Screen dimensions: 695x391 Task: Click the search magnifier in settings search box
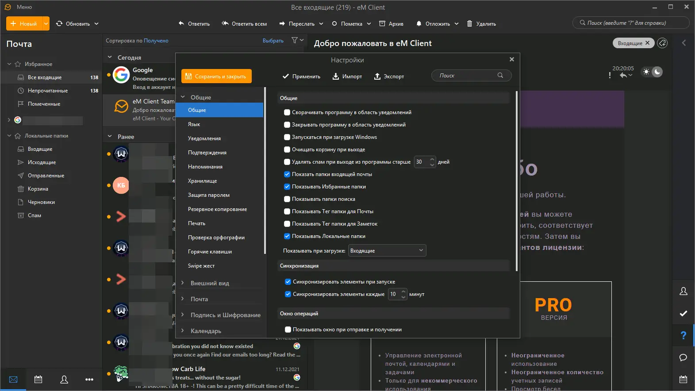click(x=500, y=75)
